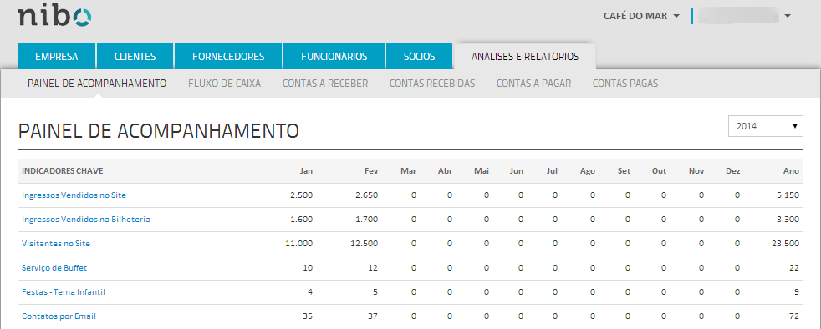Open the 2014 year selector
Image resolution: width=821 pixels, height=329 pixels.
click(x=766, y=126)
